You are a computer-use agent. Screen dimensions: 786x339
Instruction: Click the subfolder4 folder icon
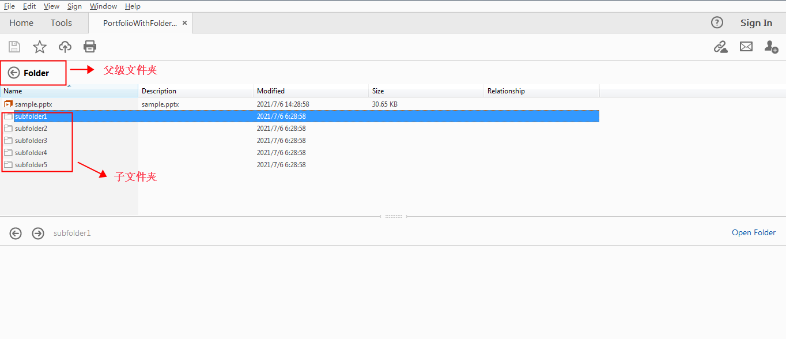pyautogui.click(x=8, y=153)
